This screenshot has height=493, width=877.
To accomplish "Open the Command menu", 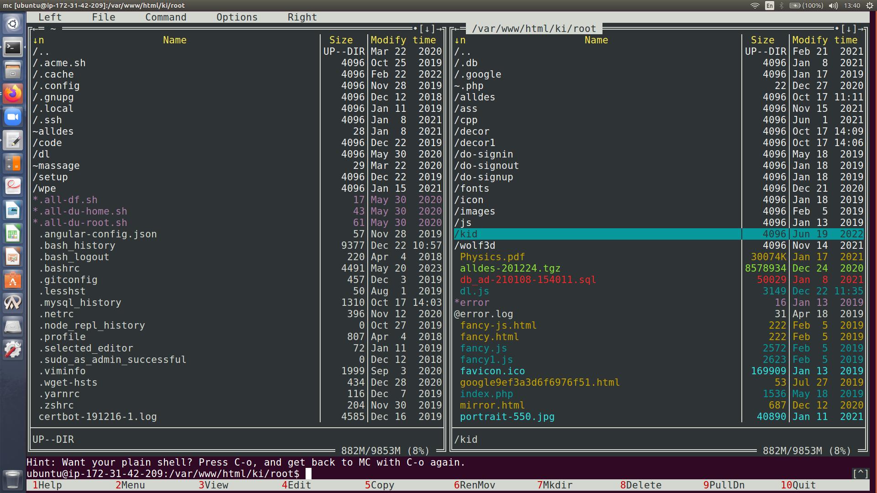I will coord(166,17).
